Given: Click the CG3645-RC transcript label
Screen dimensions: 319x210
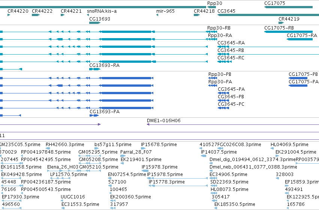Looking at the screenshot, I should pos(231,58).
